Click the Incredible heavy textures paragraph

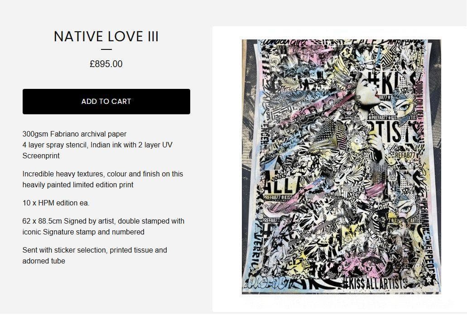tap(103, 179)
